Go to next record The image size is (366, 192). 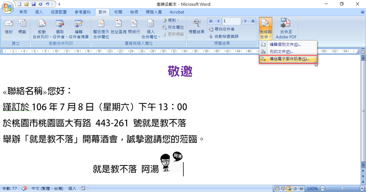(x=245, y=21)
